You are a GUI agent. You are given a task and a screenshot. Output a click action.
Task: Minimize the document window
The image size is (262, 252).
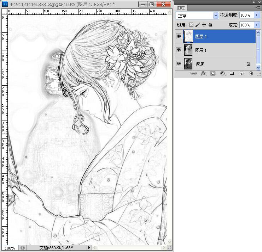[x=143, y=4]
